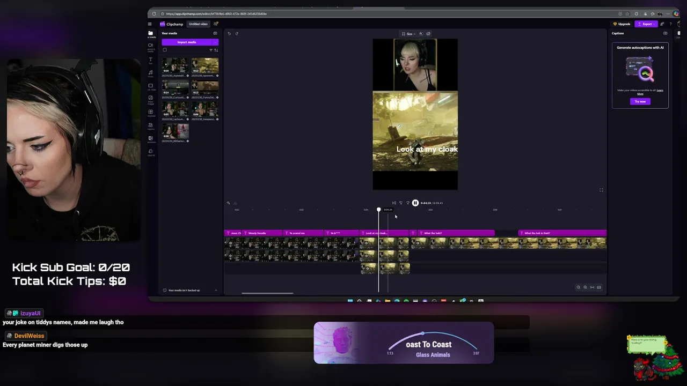Image resolution: width=687 pixels, height=386 pixels.
Task: Open the Templates sidebar tab
Action: click(x=151, y=113)
